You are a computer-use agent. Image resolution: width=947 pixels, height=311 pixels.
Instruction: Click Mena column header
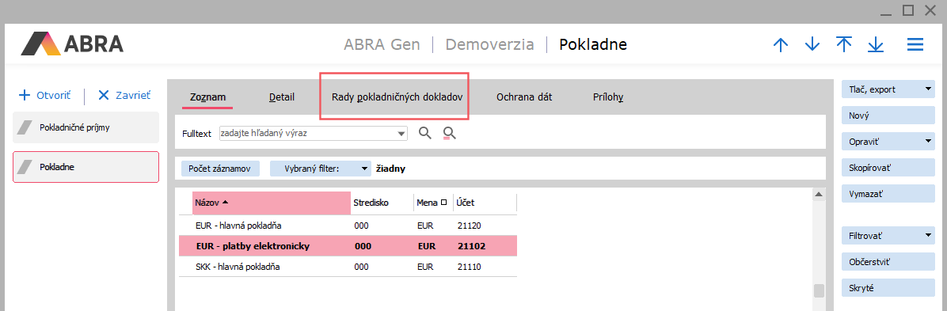(x=433, y=203)
